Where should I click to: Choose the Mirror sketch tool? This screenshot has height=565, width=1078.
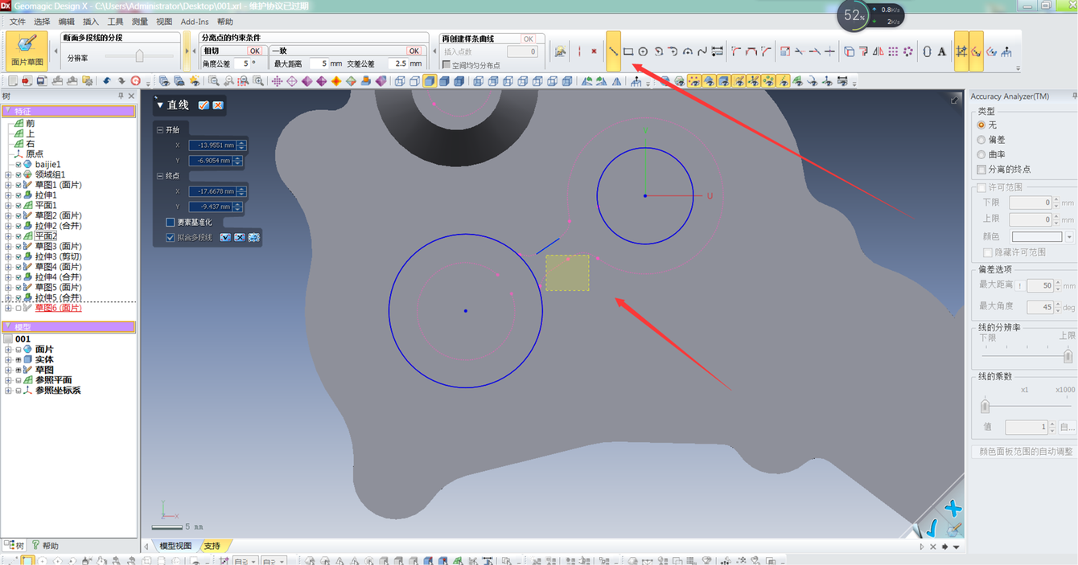tap(878, 51)
